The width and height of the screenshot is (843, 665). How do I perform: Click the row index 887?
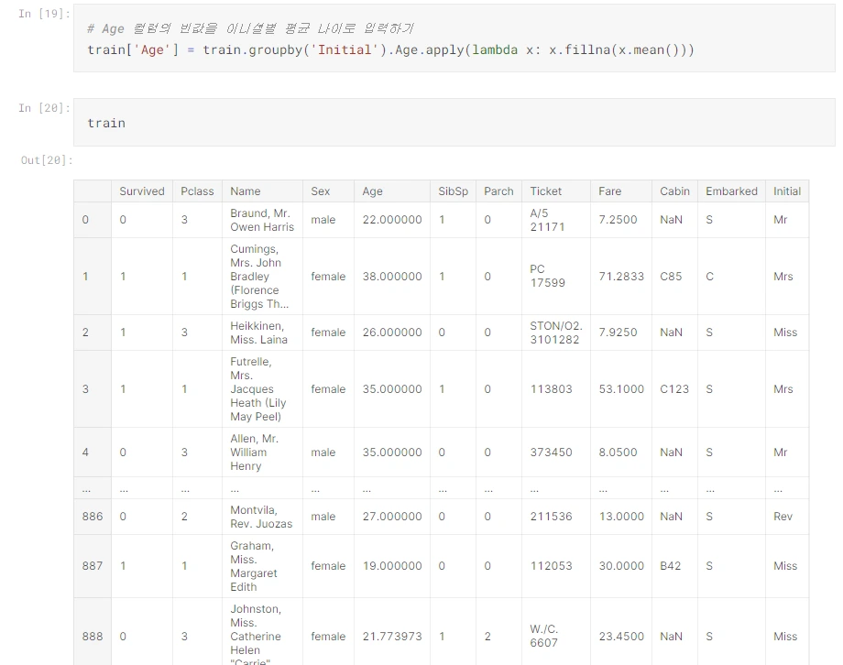pyautogui.click(x=93, y=566)
